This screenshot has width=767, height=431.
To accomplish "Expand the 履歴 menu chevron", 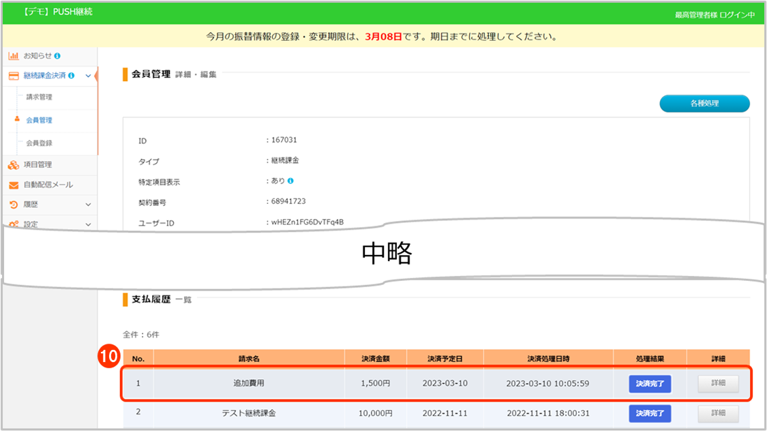I will coord(88,205).
